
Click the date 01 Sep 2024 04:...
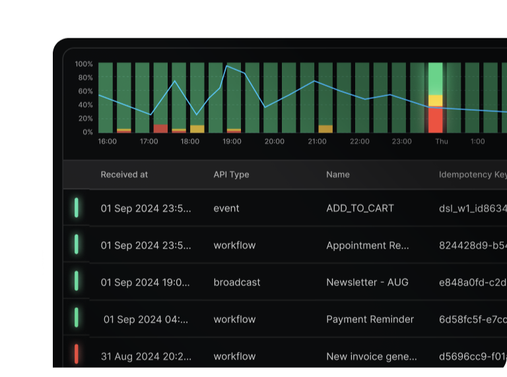click(146, 320)
